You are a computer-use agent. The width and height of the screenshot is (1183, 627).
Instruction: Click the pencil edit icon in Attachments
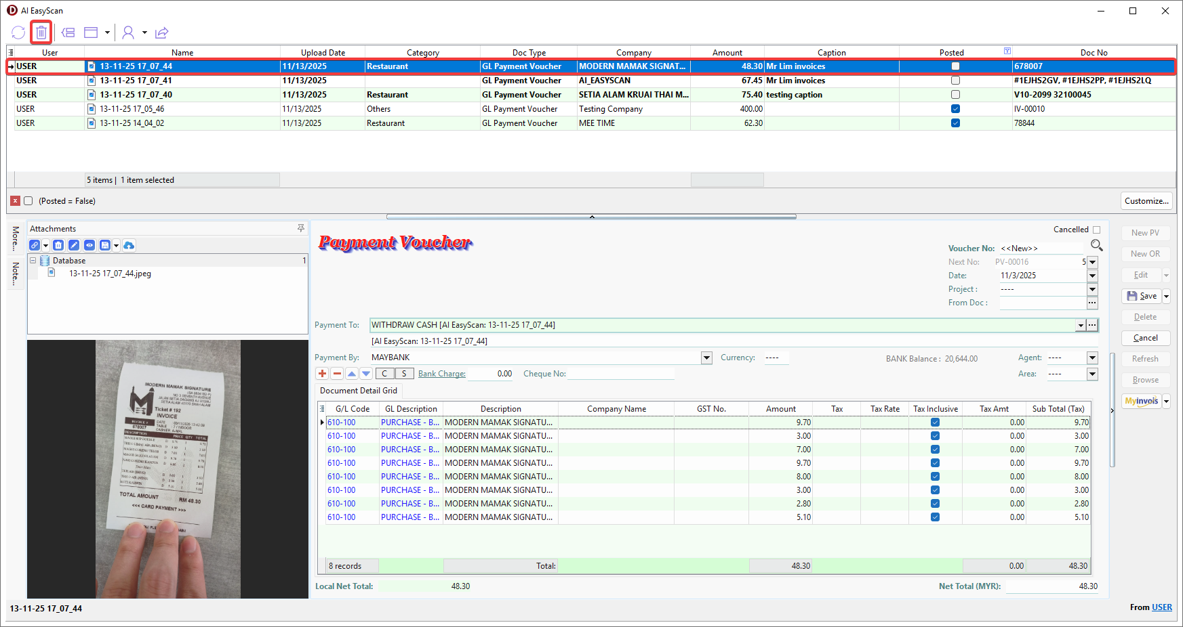click(x=74, y=245)
